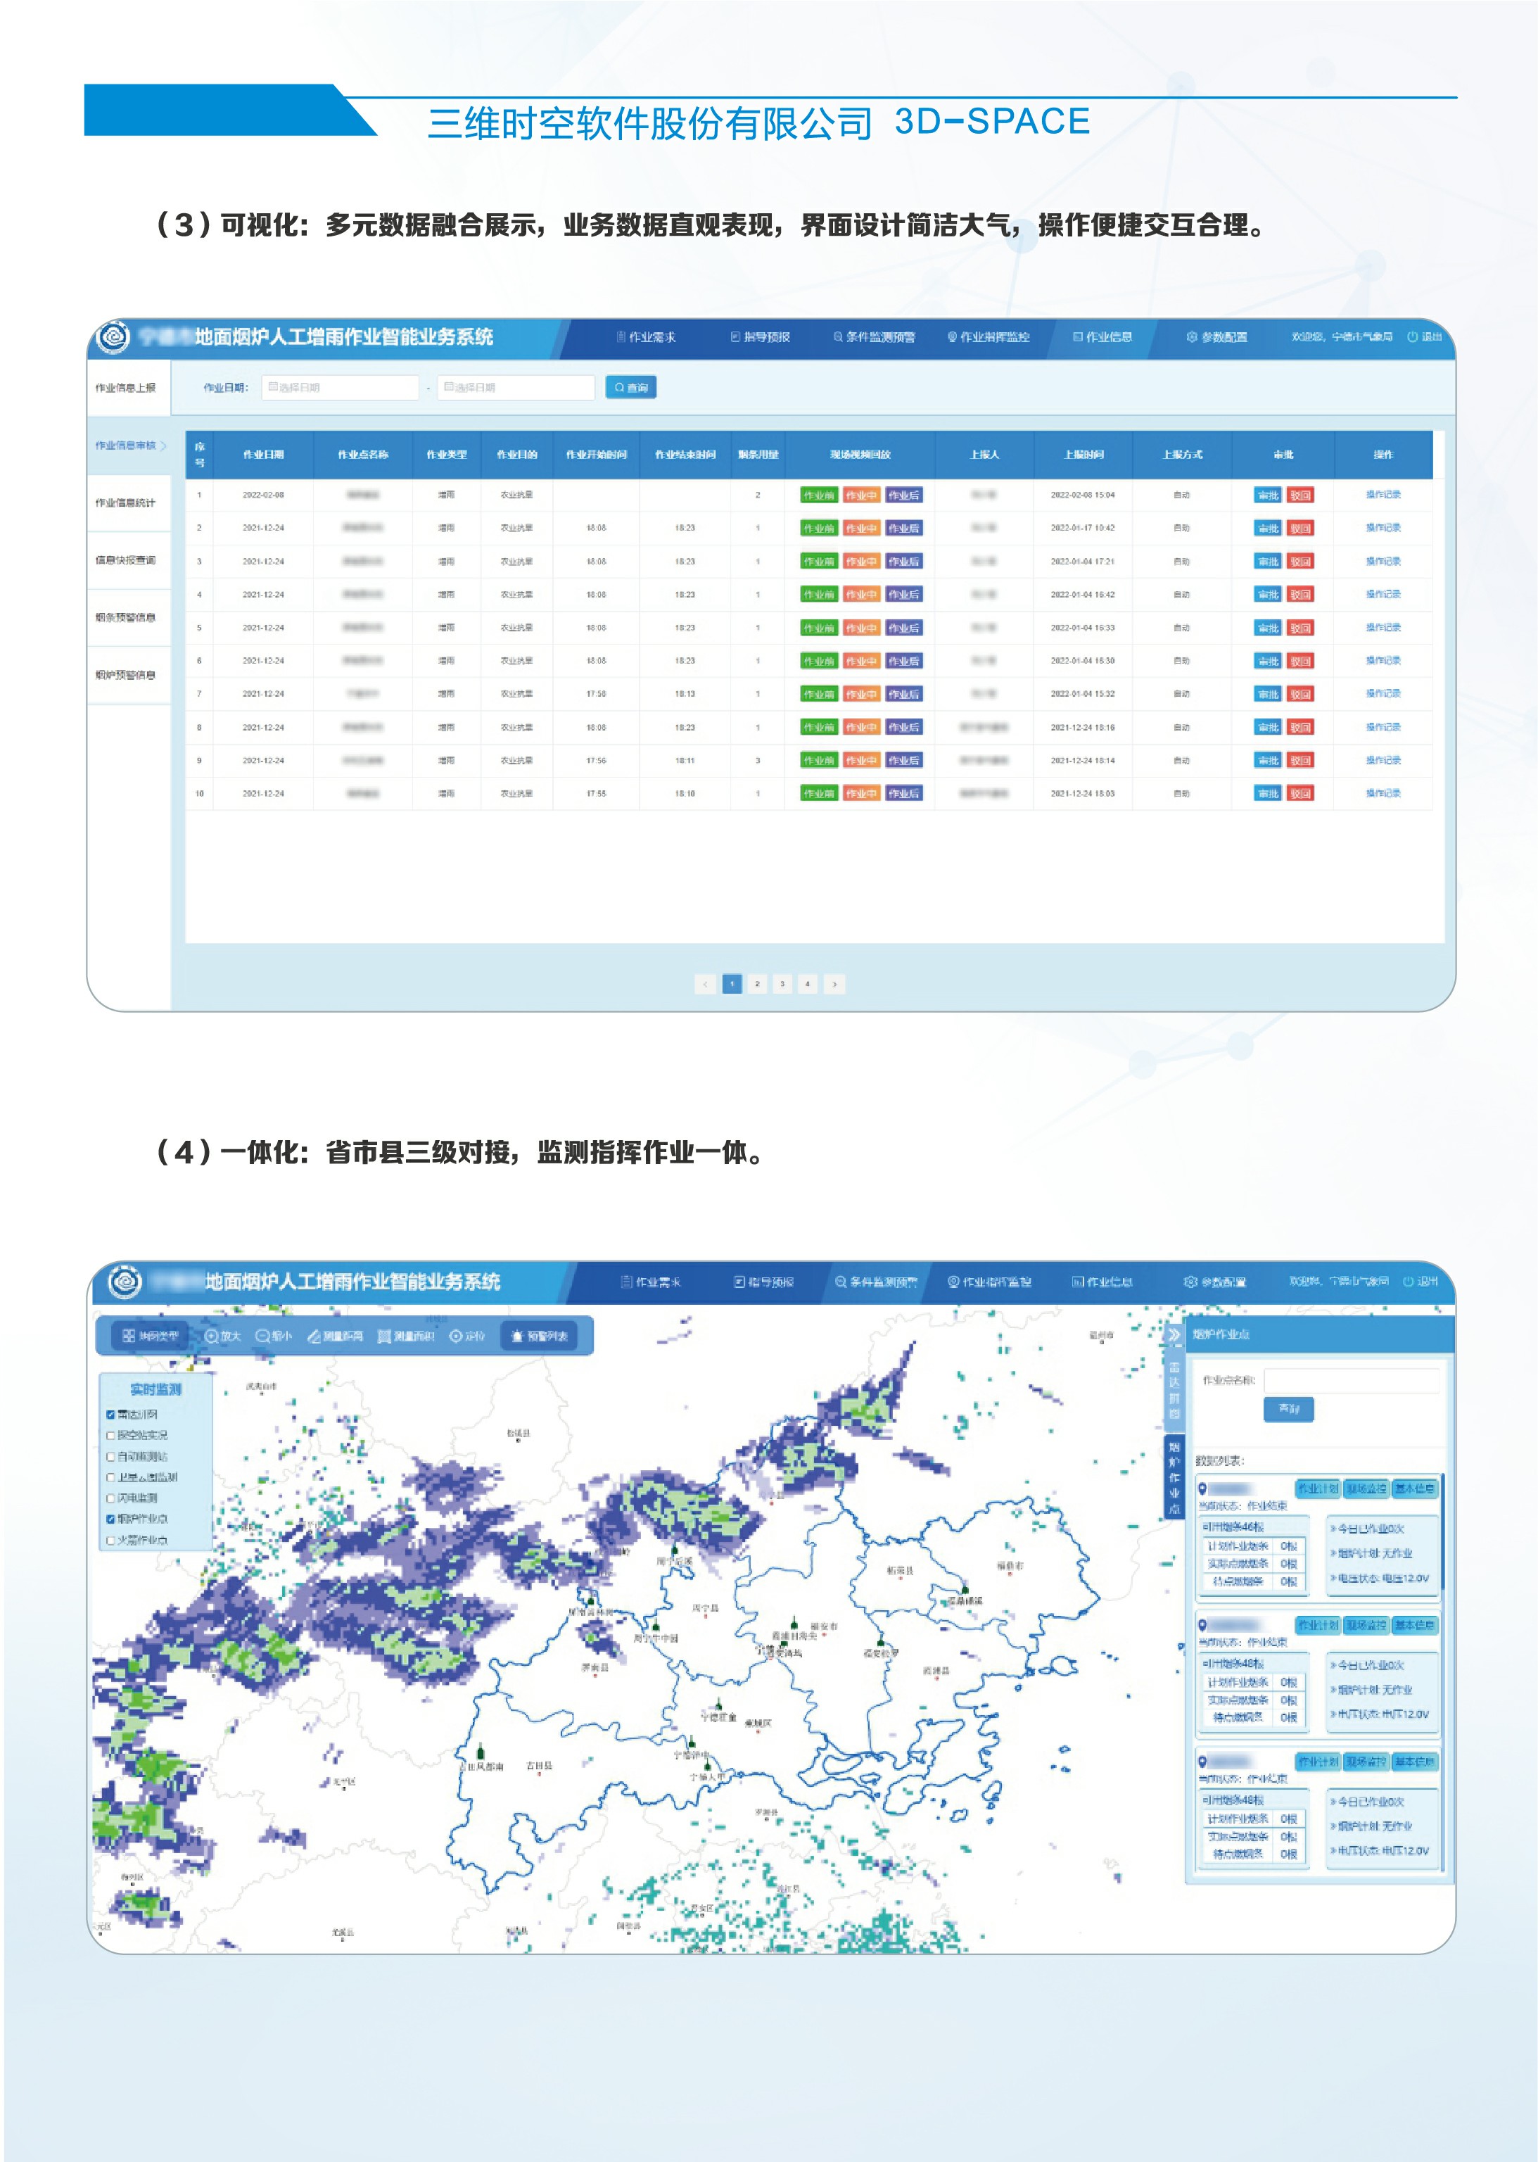This screenshot has height=2162, width=1538.
Task: Expand 作业信息审核 sidebar item chevron
Action: [164, 445]
